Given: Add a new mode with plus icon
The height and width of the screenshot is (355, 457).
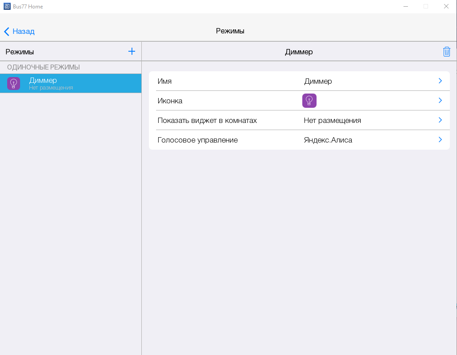Looking at the screenshot, I should coord(132,51).
